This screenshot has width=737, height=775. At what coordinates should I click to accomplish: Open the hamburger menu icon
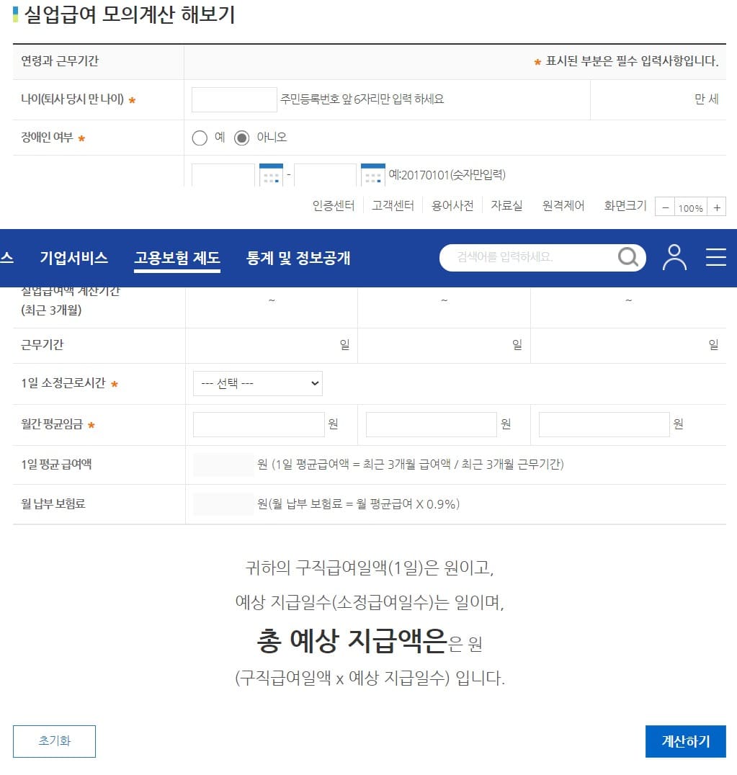click(x=715, y=258)
